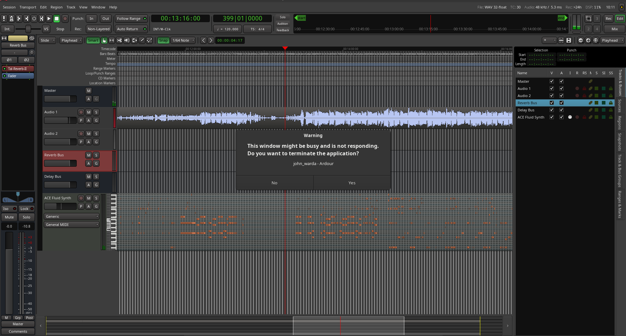Click No in the Warning dialog
The width and height of the screenshot is (626, 336).
[x=274, y=183]
